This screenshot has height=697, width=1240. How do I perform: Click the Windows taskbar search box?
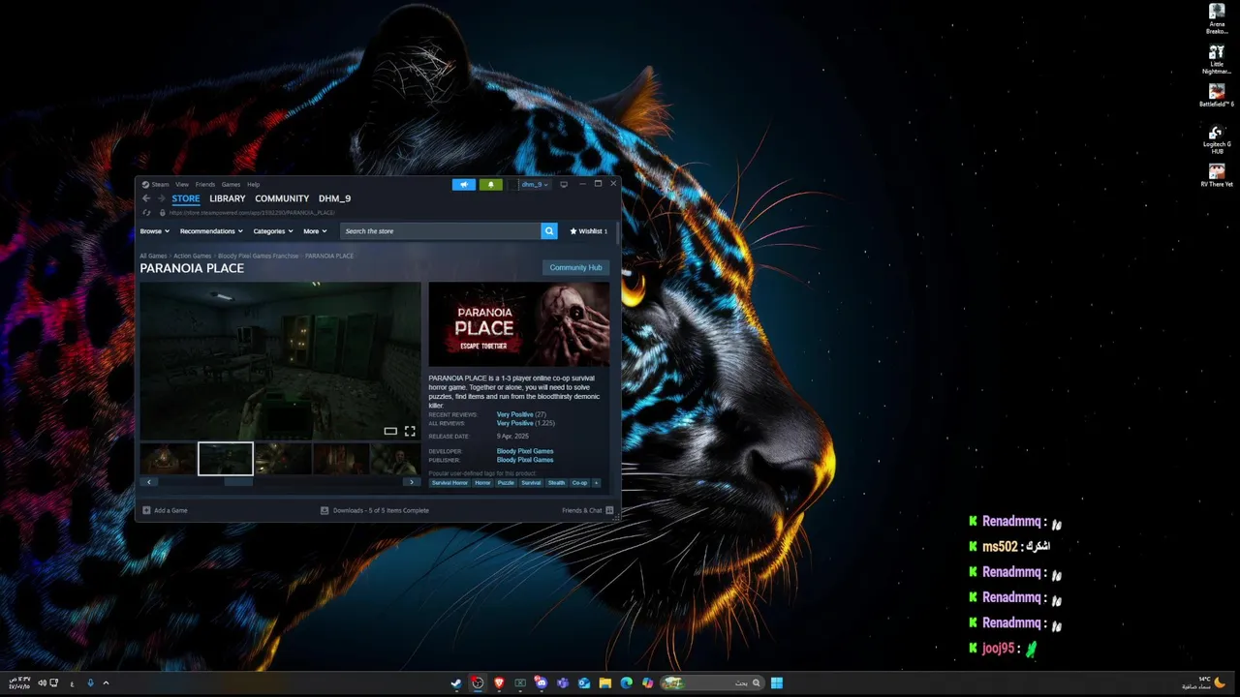click(x=713, y=682)
